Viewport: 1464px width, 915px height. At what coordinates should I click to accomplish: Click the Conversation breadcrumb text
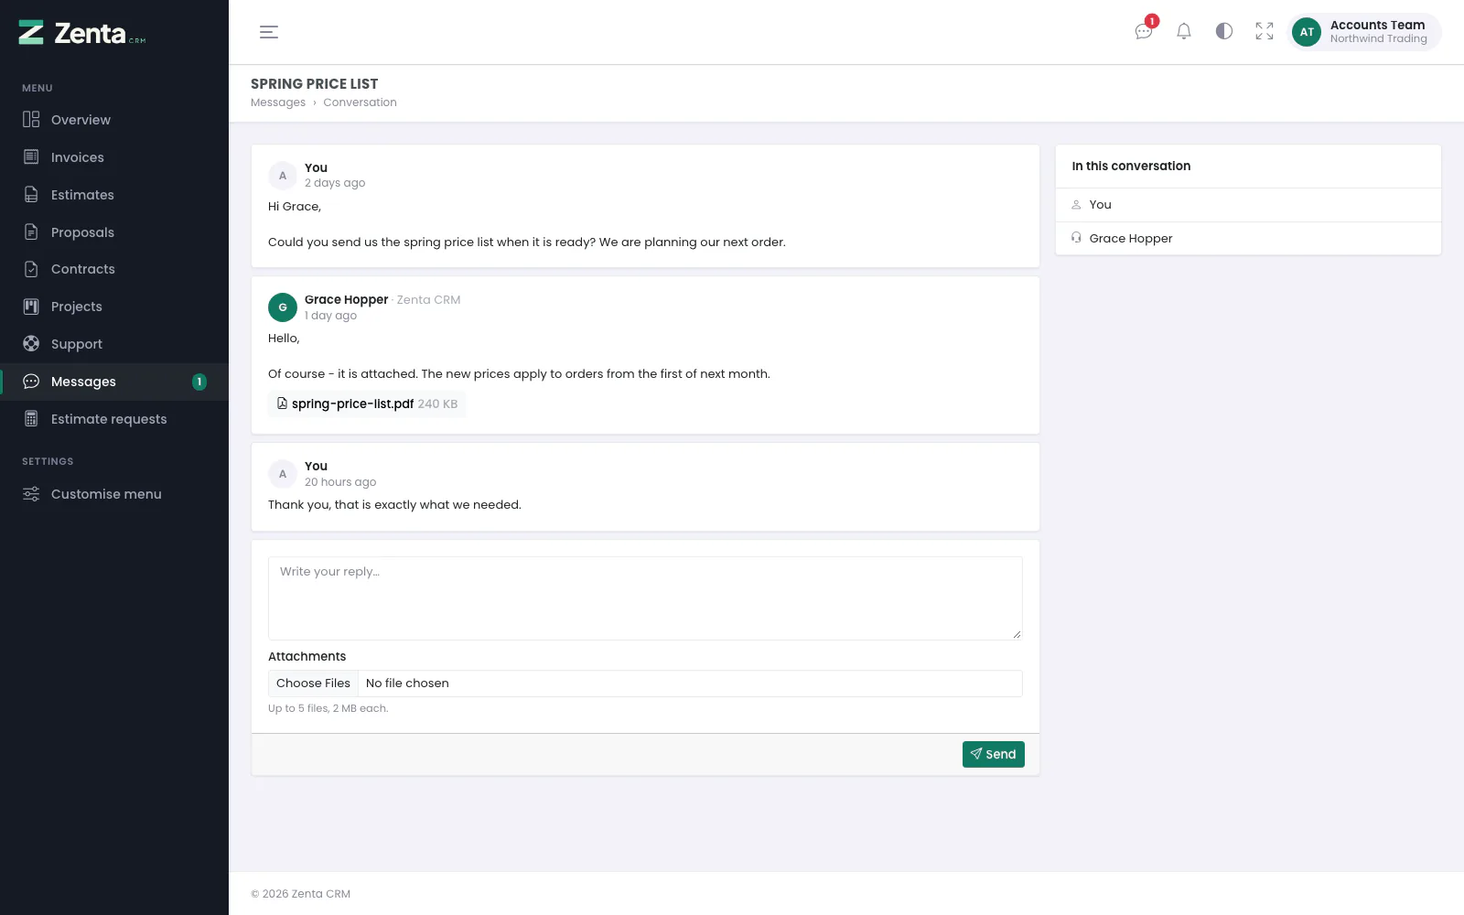point(360,102)
